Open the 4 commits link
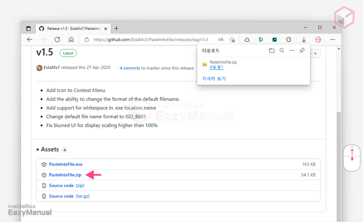363x222 pixels. point(130,68)
